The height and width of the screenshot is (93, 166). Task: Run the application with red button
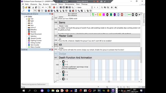tap(54, 7)
